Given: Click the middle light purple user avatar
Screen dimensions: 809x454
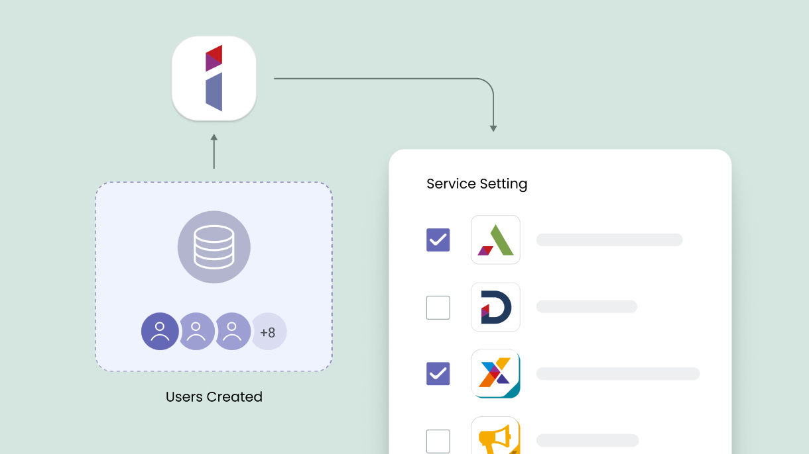Looking at the screenshot, I should coord(196,331).
